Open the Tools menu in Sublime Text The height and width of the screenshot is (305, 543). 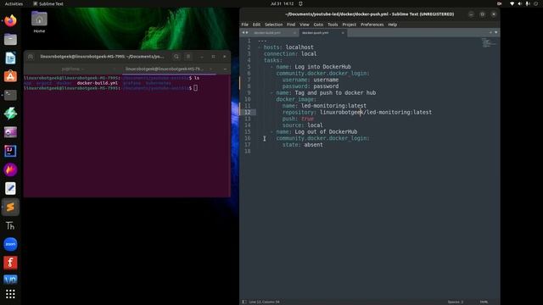[333, 25]
